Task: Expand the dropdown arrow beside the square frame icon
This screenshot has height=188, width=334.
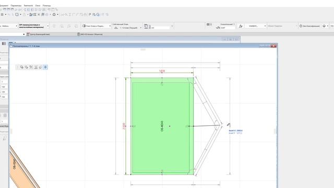Action: pos(20,15)
